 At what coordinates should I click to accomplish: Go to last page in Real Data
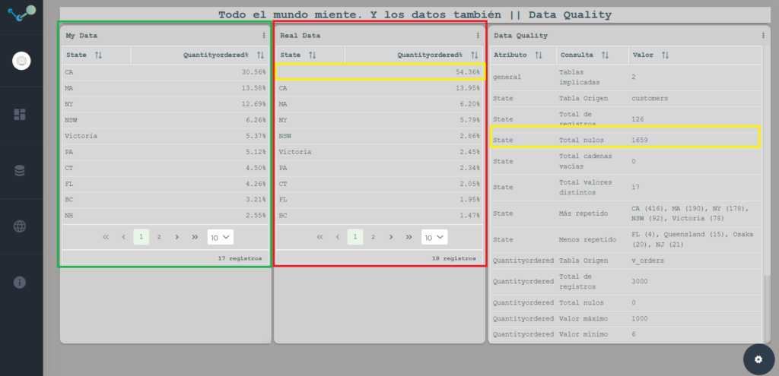409,237
